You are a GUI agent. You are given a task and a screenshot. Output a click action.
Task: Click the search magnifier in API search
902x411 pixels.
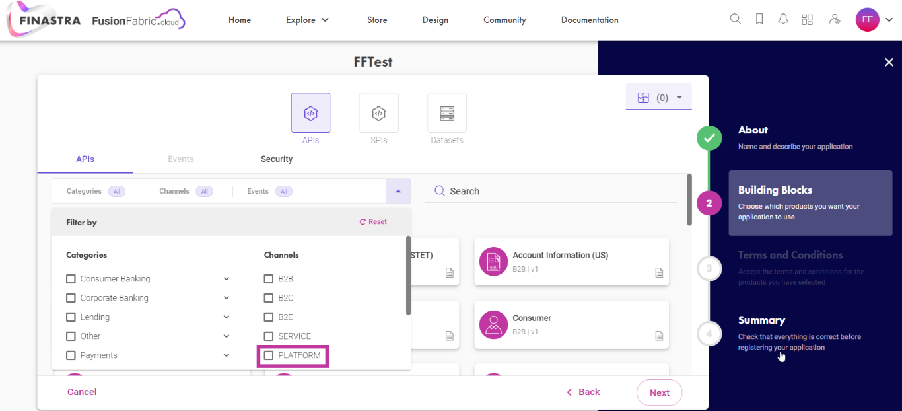click(x=440, y=191)
